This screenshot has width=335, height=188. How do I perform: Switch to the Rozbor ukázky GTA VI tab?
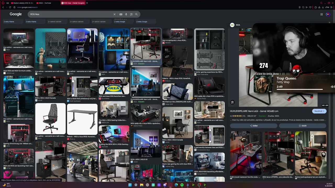coord(22,3)
